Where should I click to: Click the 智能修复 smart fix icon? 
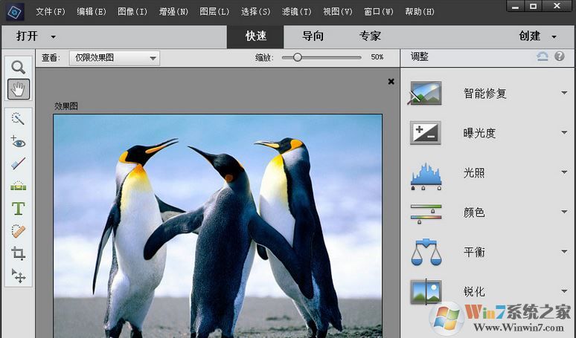pos(426,93)
